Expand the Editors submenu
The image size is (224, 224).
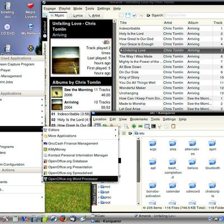point(80,130)
